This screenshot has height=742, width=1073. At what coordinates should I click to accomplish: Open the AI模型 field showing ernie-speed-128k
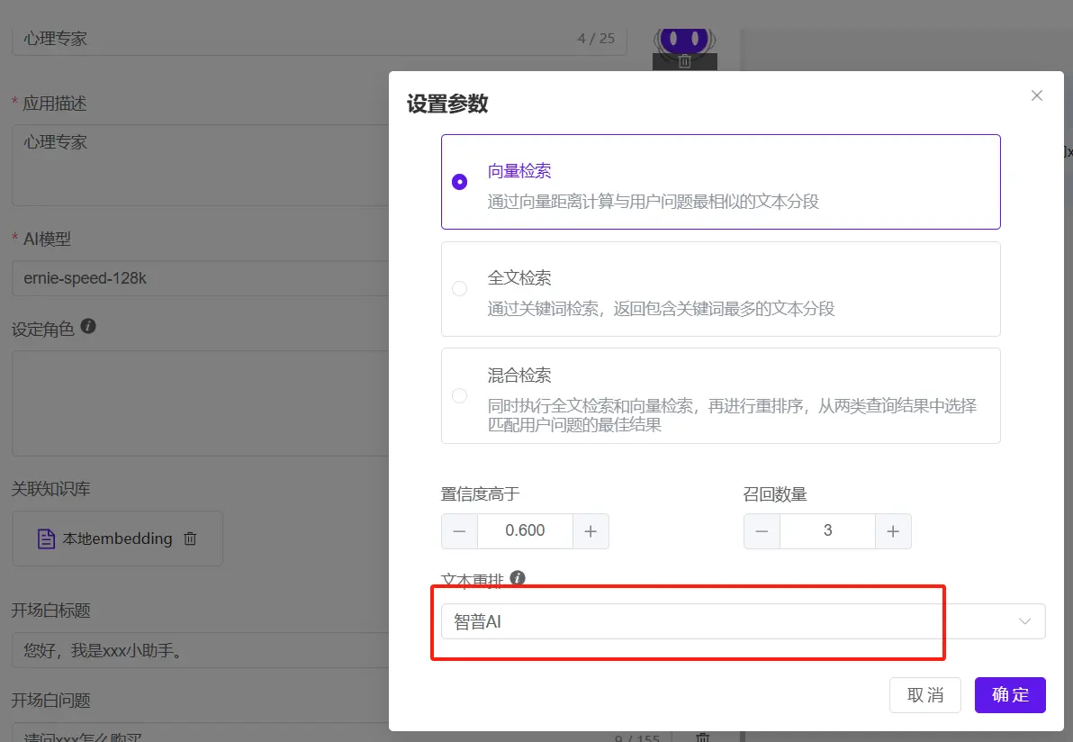click(x=201, y=278)
